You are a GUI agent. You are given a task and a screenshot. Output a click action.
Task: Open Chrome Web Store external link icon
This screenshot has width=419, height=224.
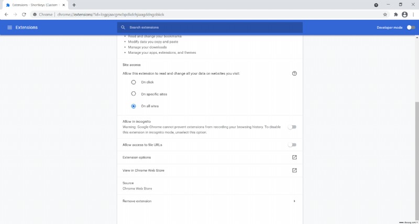pyautogui.click(x=294, y=170)
